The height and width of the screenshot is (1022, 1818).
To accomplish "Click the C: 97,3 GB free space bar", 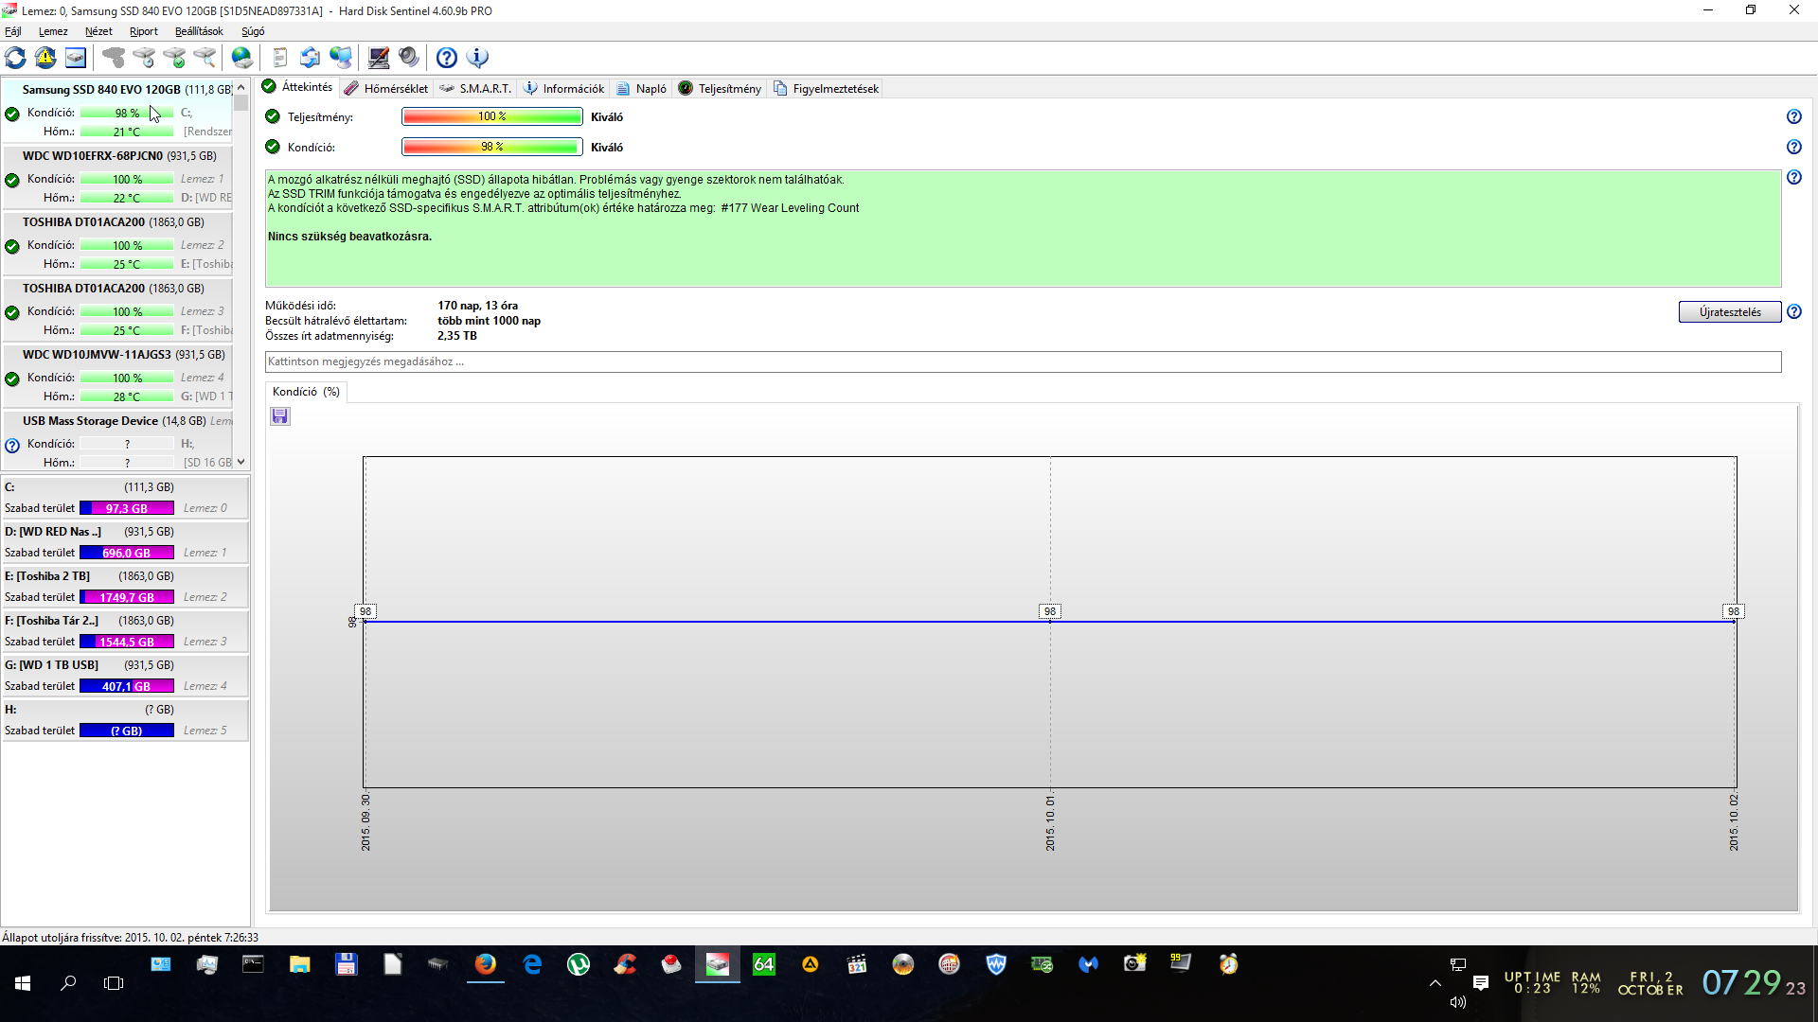I will (x=127, y=508).
